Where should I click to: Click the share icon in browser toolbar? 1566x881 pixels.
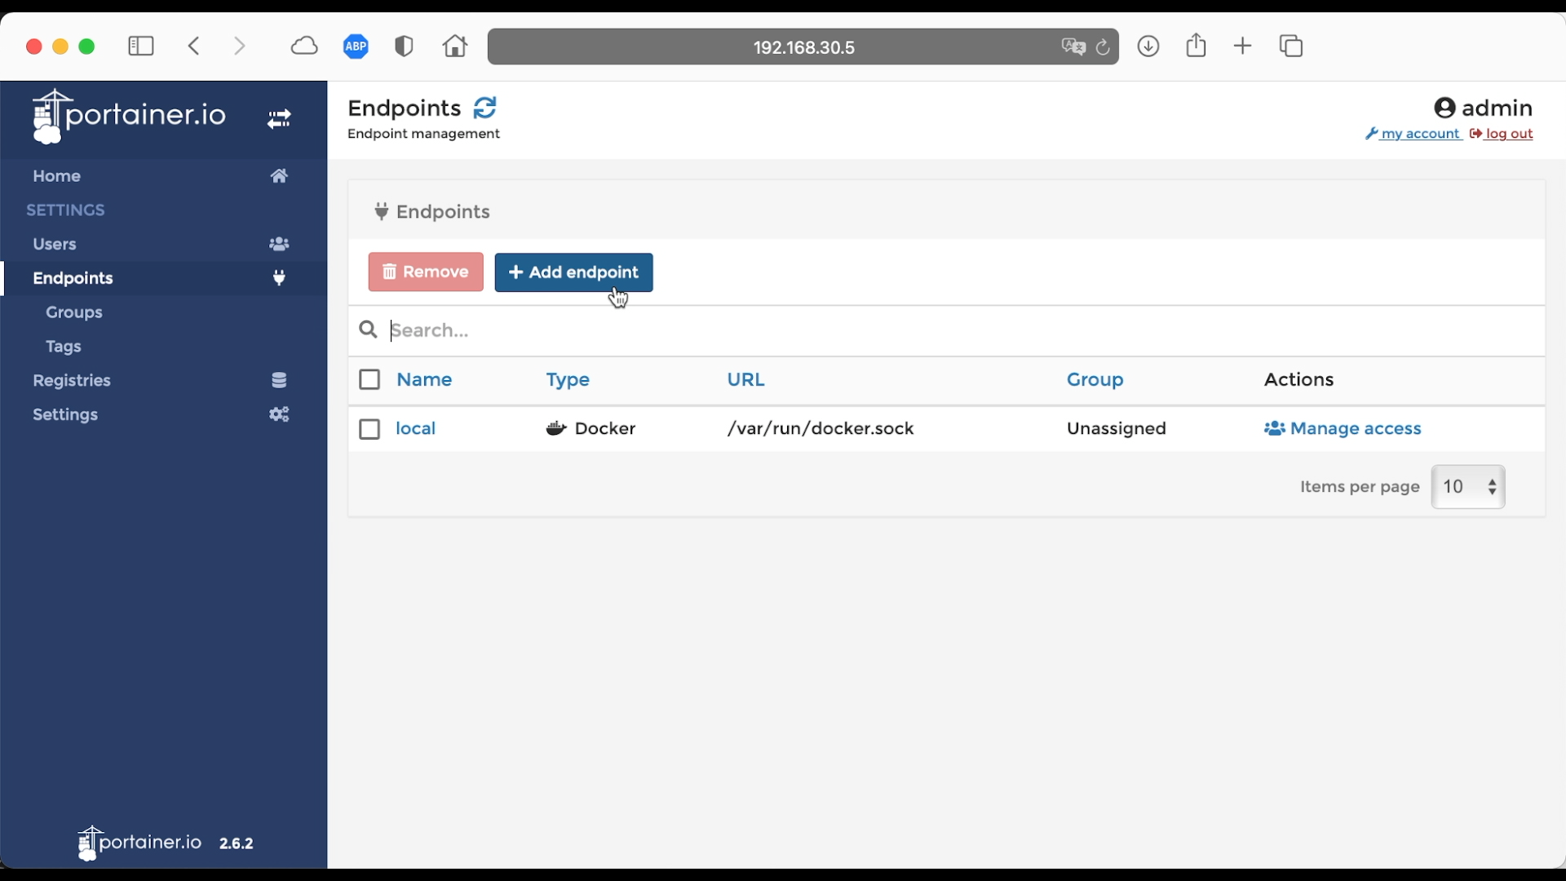click(1196, 46)
